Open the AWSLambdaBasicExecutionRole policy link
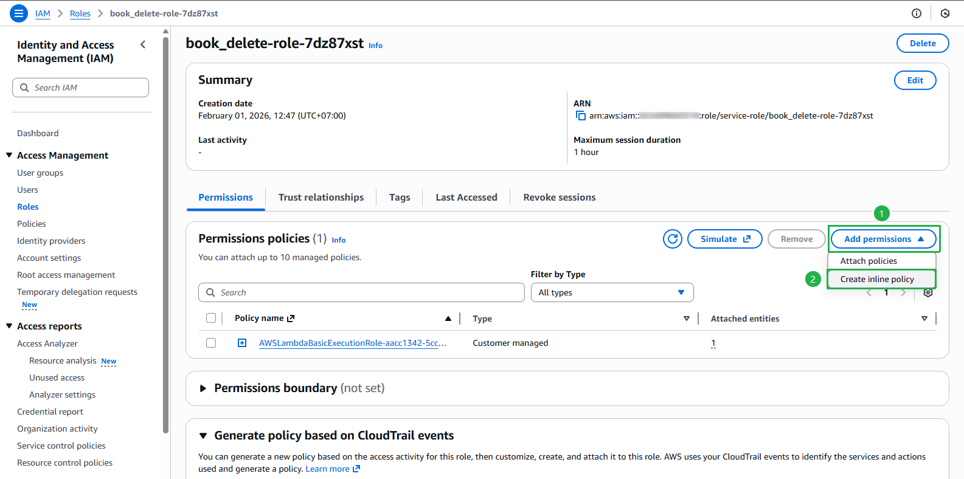 (353, 343)
